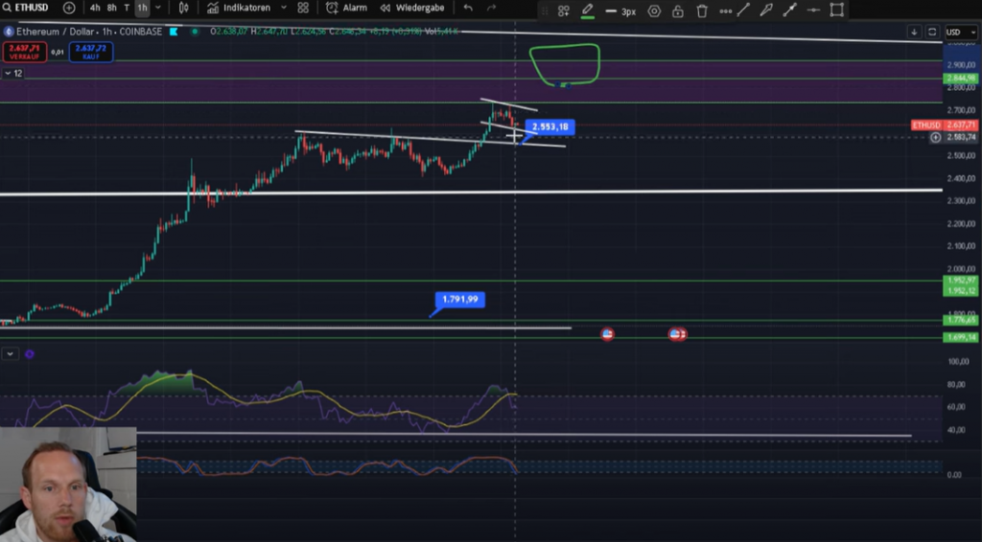Open the indicator templates grid icon
The height and width of the screenshot is (542, 982).
[x=303, y=8]
